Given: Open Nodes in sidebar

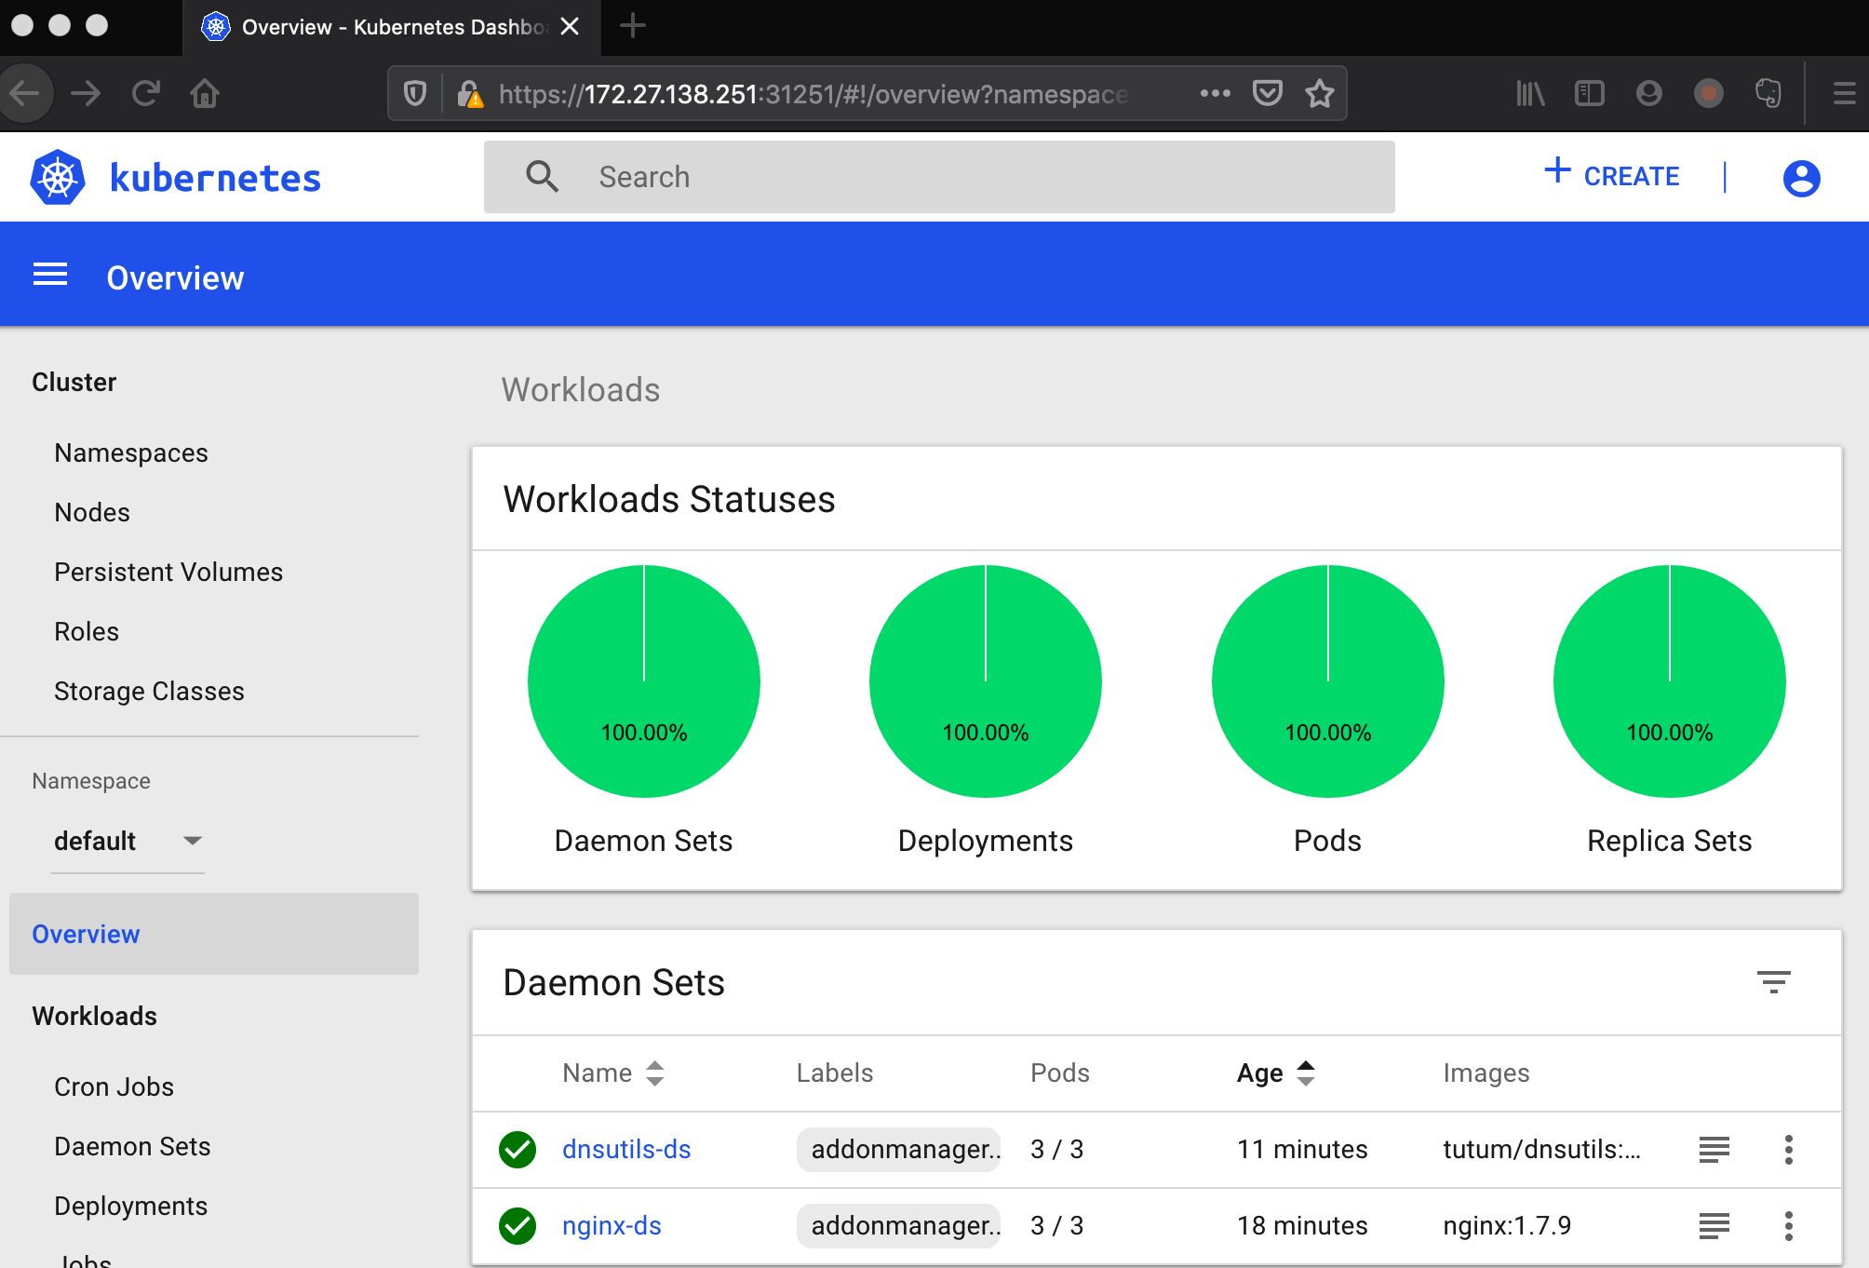Looking at the screenshot, I should (x=92, y=513).
